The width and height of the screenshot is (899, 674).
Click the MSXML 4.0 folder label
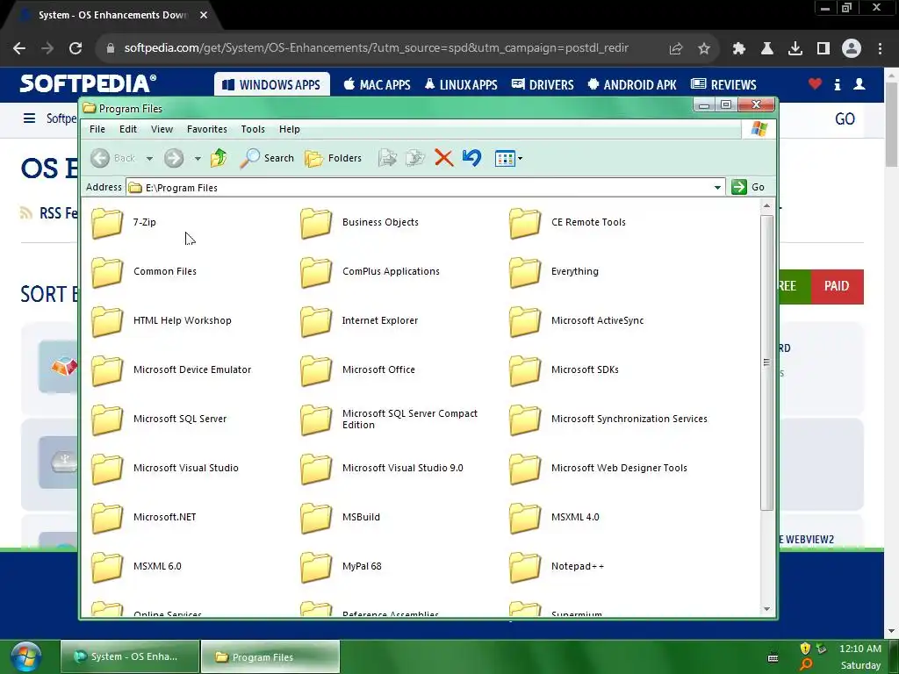(575, 517)
